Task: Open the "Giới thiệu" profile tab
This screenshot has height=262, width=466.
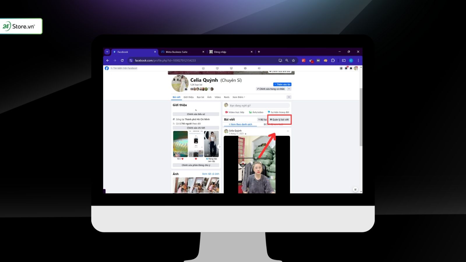Action: coord(188,97)
